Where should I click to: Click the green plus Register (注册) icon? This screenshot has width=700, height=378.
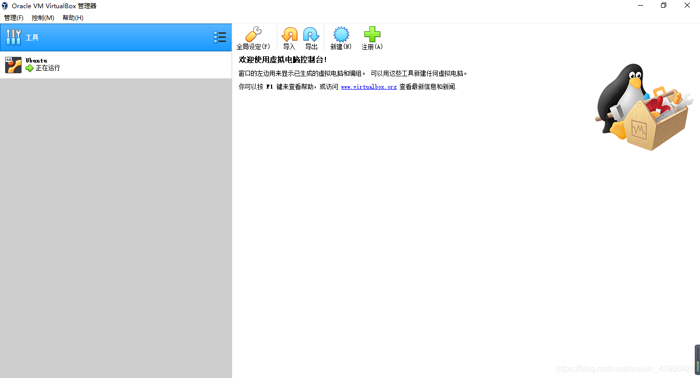tap(372, 34)
